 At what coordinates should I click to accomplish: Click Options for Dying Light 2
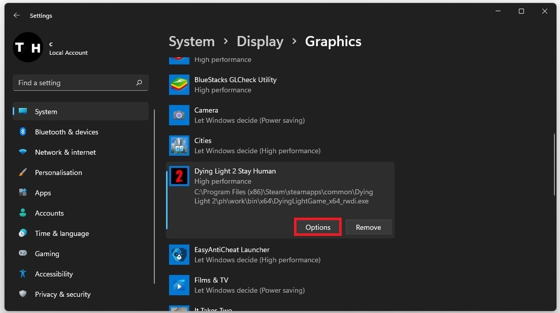[x=318, y=227]
